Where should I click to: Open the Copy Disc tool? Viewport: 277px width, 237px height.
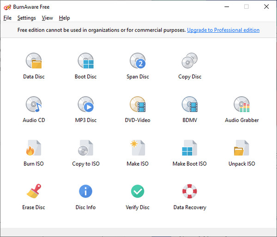click(190, 61)
